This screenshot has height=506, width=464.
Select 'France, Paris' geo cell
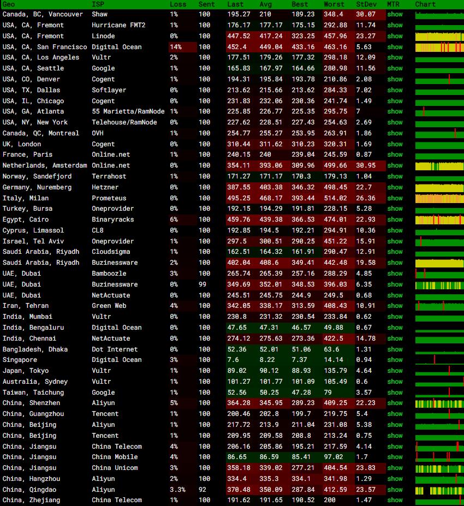click(27, 154)
